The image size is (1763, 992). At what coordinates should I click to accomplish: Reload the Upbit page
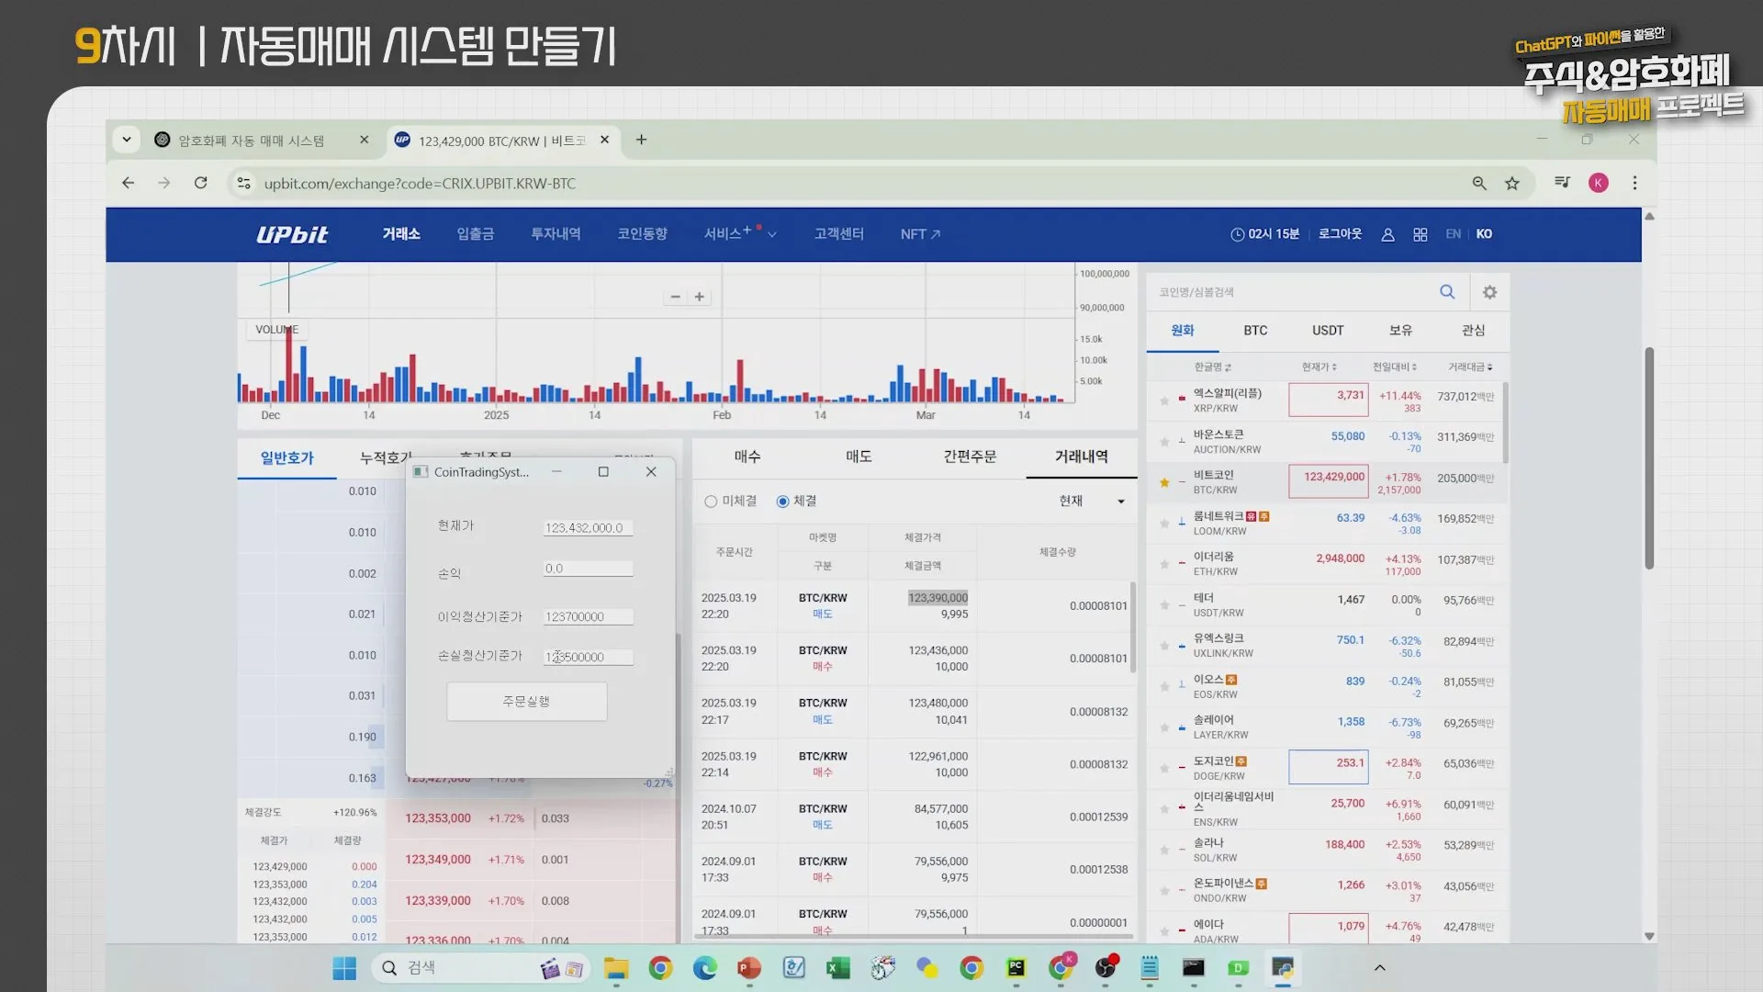(x=200, y=183)
